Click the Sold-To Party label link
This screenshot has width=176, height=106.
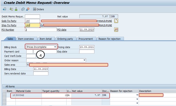coord(9,21)
